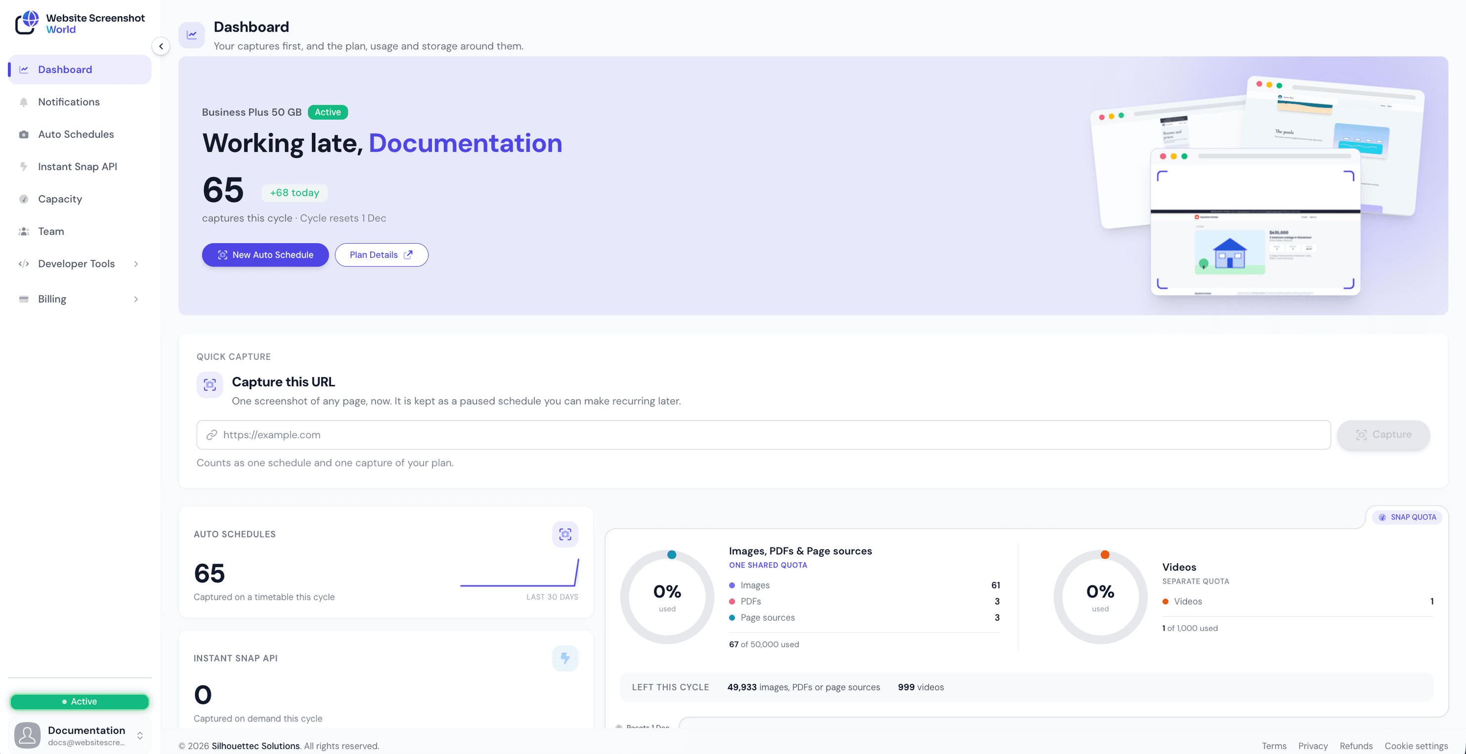The height and width of the screenshot is (754, 1466).
Task: Click the Auto Schedules camera icon
Action: point(24,134)
